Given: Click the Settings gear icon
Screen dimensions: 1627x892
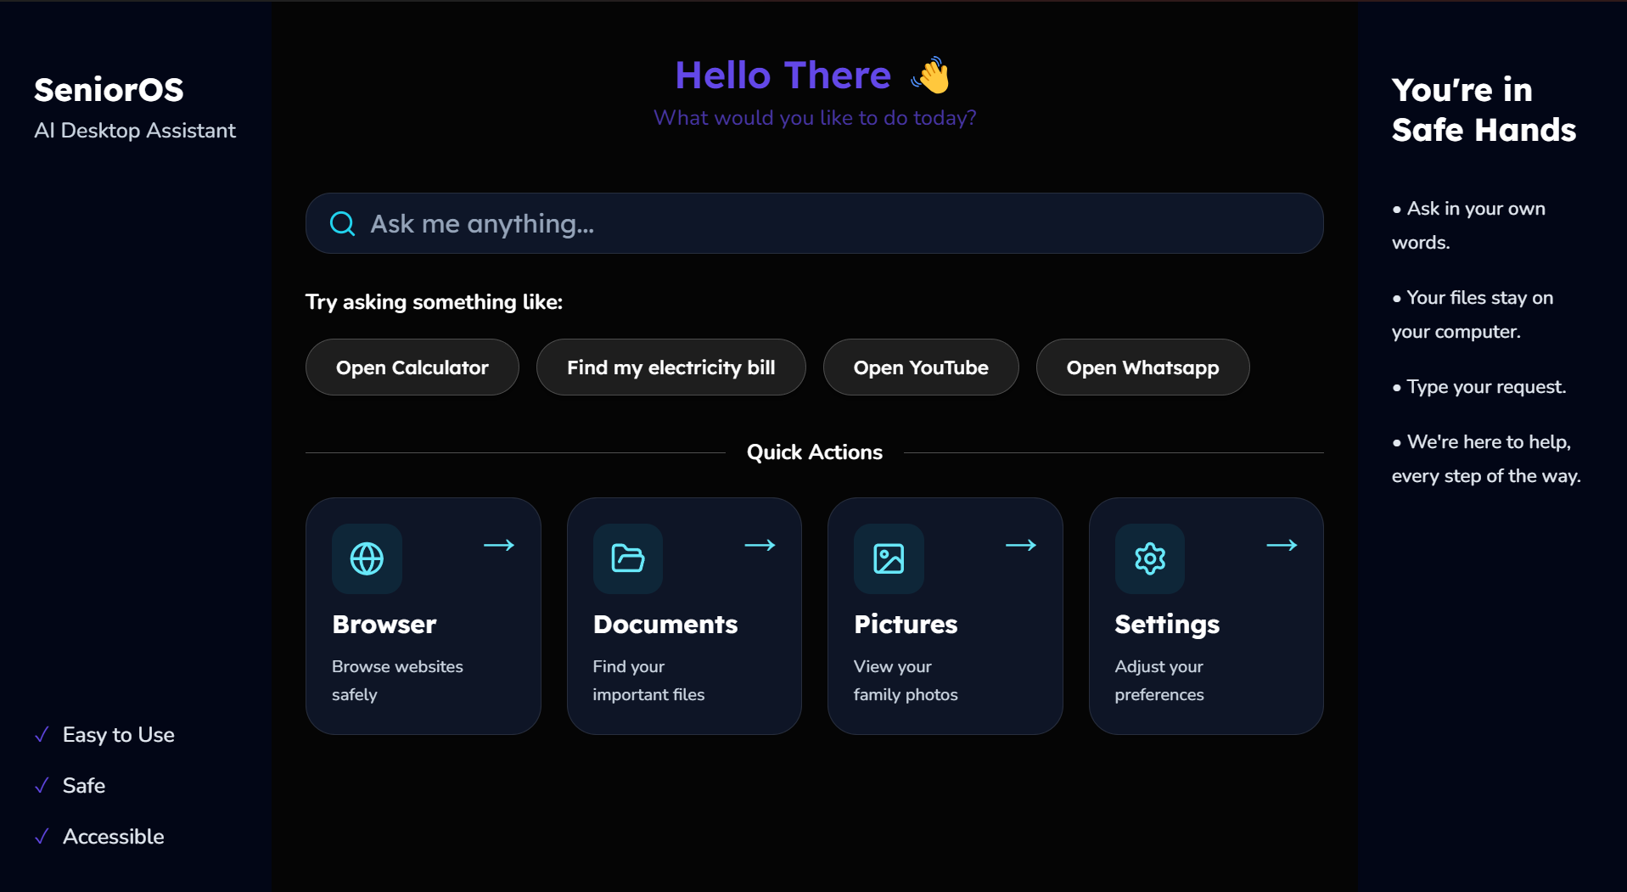Looking at the screenshot, I should point(1150,558).
